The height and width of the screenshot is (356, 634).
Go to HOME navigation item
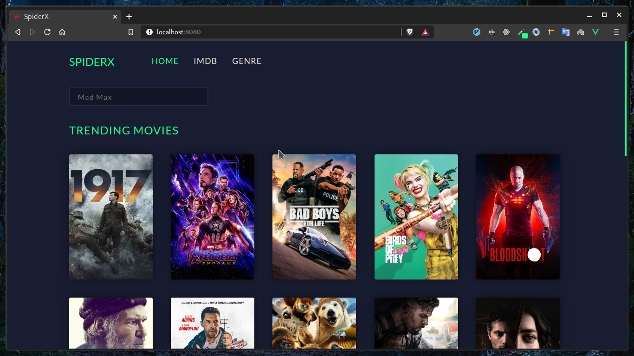pyautogui.click(x=165, y=61)
